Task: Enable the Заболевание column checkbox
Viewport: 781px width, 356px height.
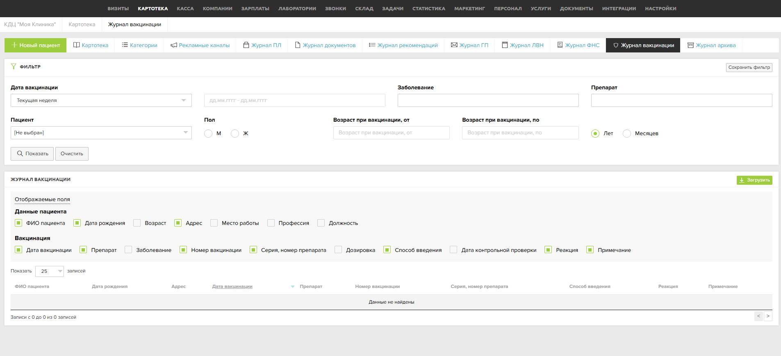Action: coord(128,249)
